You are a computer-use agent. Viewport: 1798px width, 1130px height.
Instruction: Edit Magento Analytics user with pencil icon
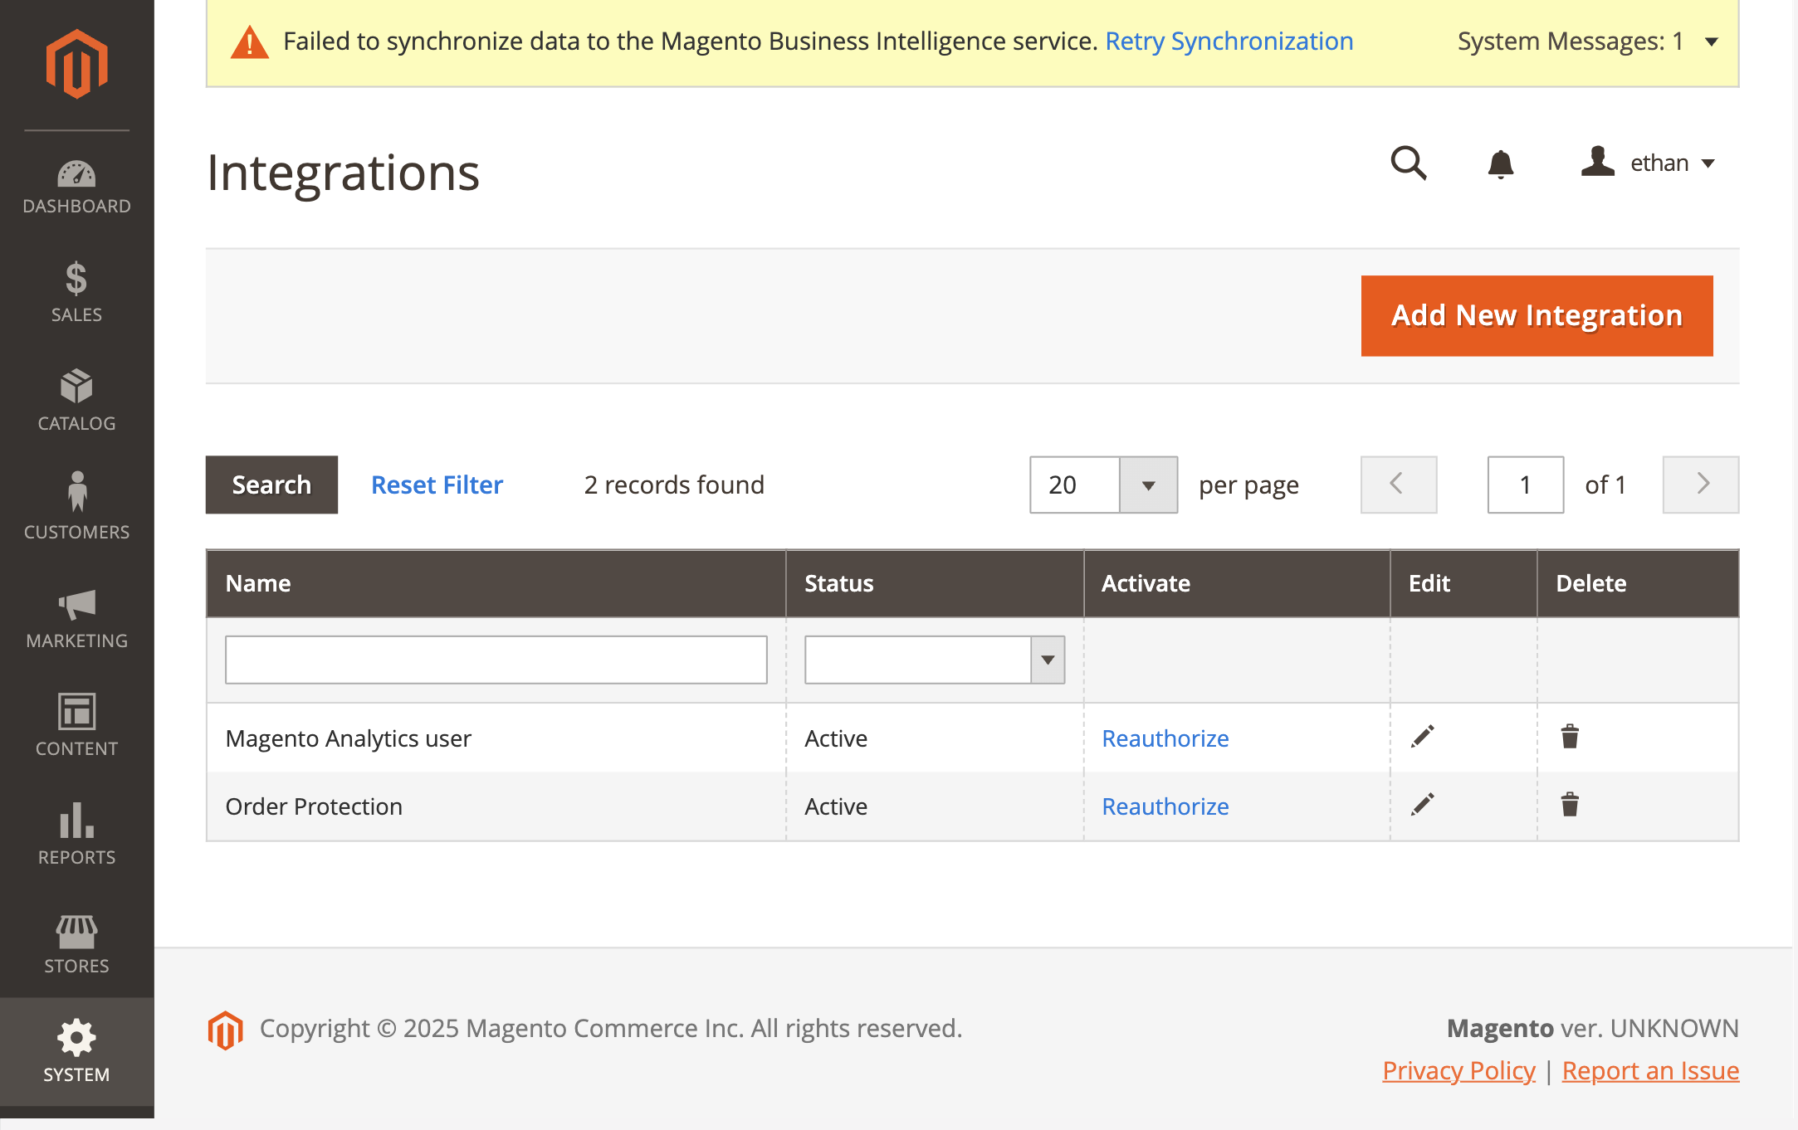pyautogui.click(x=1422, y=737)
